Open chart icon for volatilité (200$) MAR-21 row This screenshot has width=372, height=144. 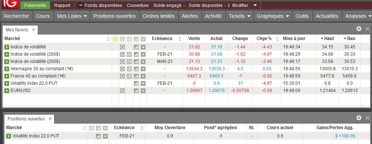pos(136,62)
